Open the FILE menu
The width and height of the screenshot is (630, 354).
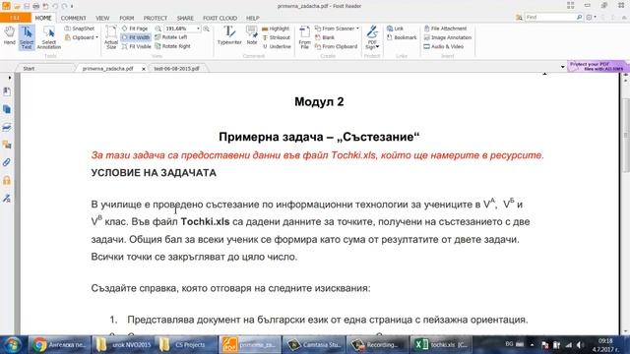(16, 18)
